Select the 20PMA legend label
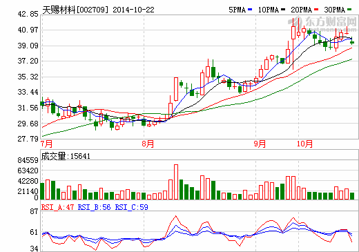Viewport: 359px width, 252px height. click(x=301, y=10)
